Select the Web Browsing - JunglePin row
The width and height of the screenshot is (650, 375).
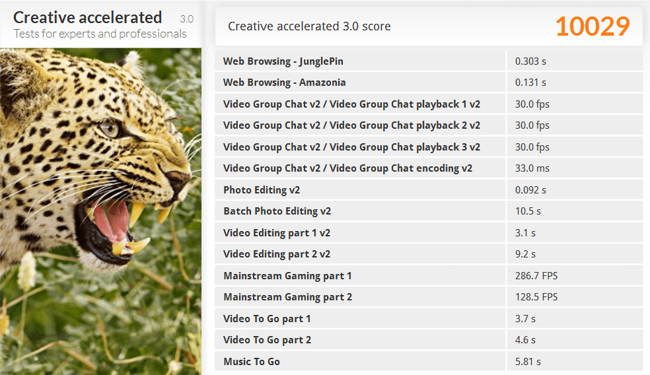(429, 61)
